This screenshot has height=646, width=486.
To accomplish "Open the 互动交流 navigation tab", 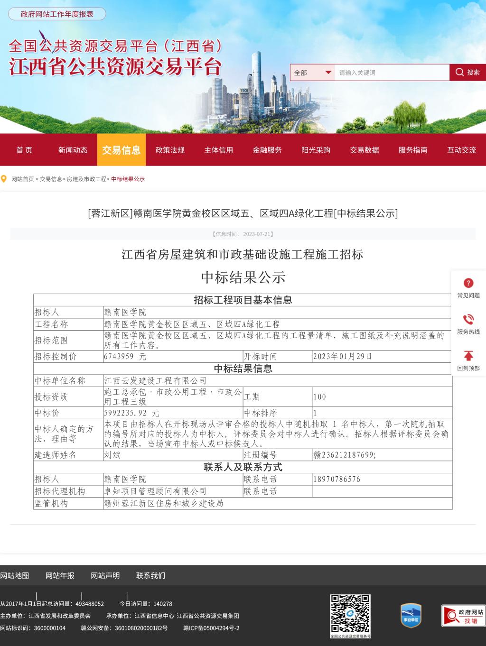I will [462, 150].
